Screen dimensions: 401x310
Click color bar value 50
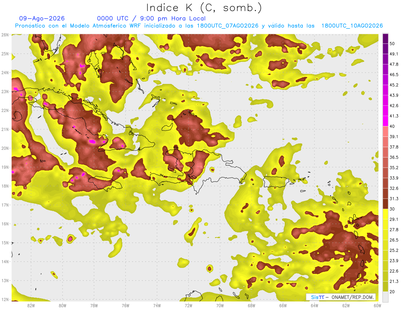[x=392, y=44]
